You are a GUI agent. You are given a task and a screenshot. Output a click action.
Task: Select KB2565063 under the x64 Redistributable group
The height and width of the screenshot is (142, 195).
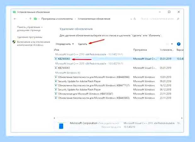click(119, 59)
